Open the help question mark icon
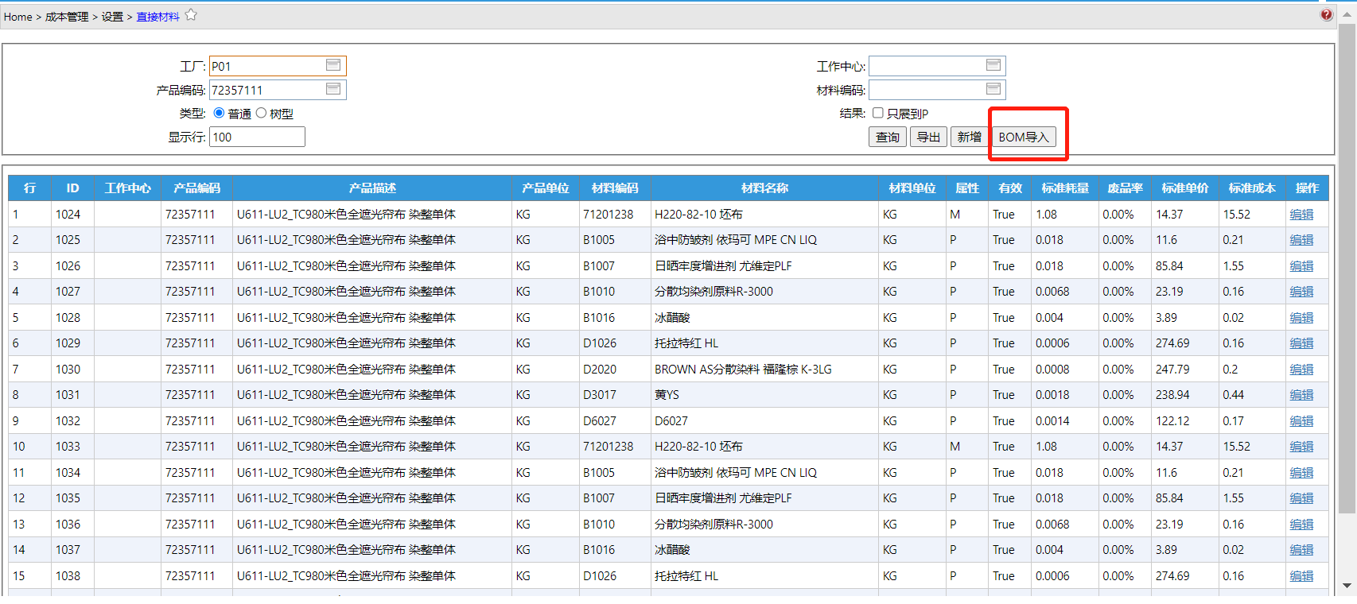The image size is (1357, 604). point(1326,14)
